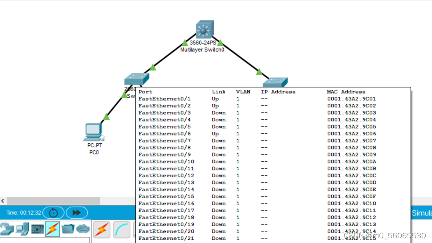
Task: Click the FastEthernet0/2 port name
Action: click(165, 106)
